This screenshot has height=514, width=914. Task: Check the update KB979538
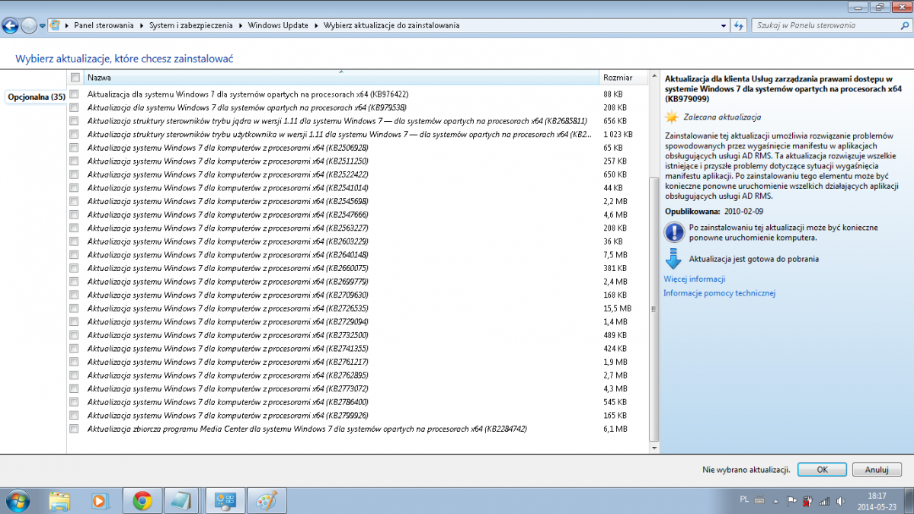(74, 107)
